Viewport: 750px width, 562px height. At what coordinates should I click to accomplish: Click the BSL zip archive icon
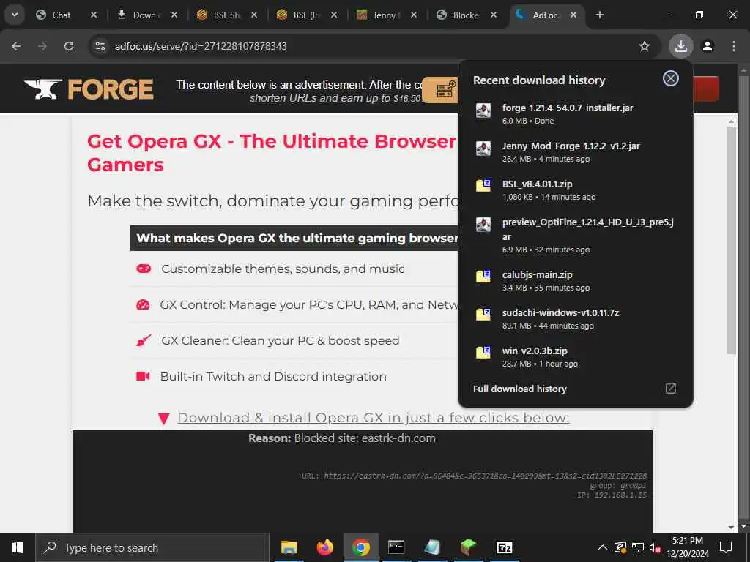click(483, 185)
